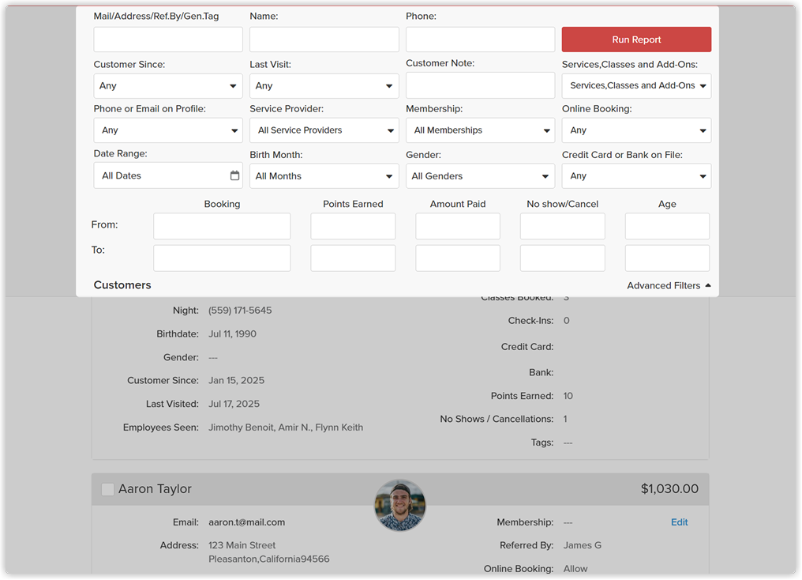The height and width of the screenshot is (580, 802).
Task: Click Booking To field
Action: point(222,258)
